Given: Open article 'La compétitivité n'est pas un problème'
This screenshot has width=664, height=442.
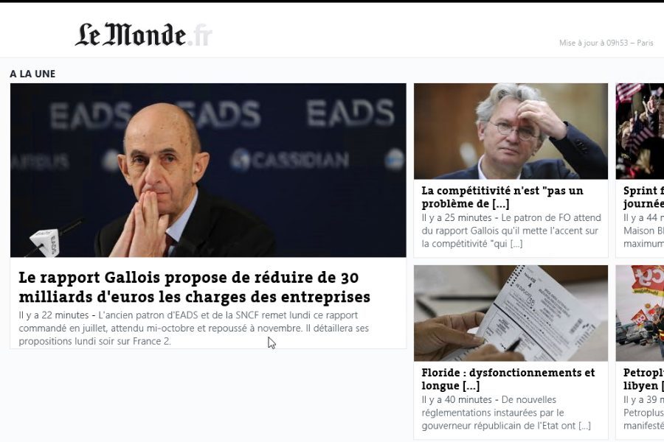Looking at the screenshot, I should [x=502, y=197].
